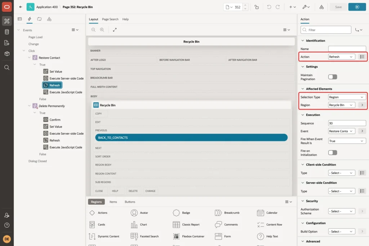Open the Event Restore Contact dropdown

[x=342, y=131]
